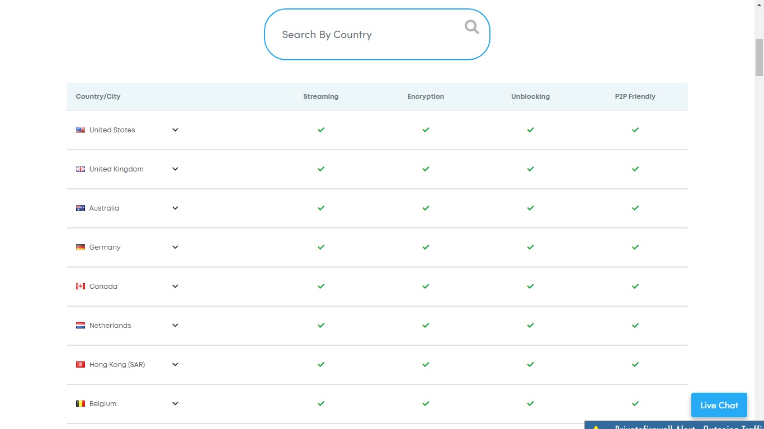764x429 pixels.
Task: Click the Australia flag icon
Action: tap(81, 208)
